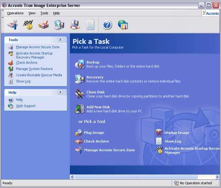
Task: Click the horizontal scrollbar thumb
Action: click(x=136, y=177)
